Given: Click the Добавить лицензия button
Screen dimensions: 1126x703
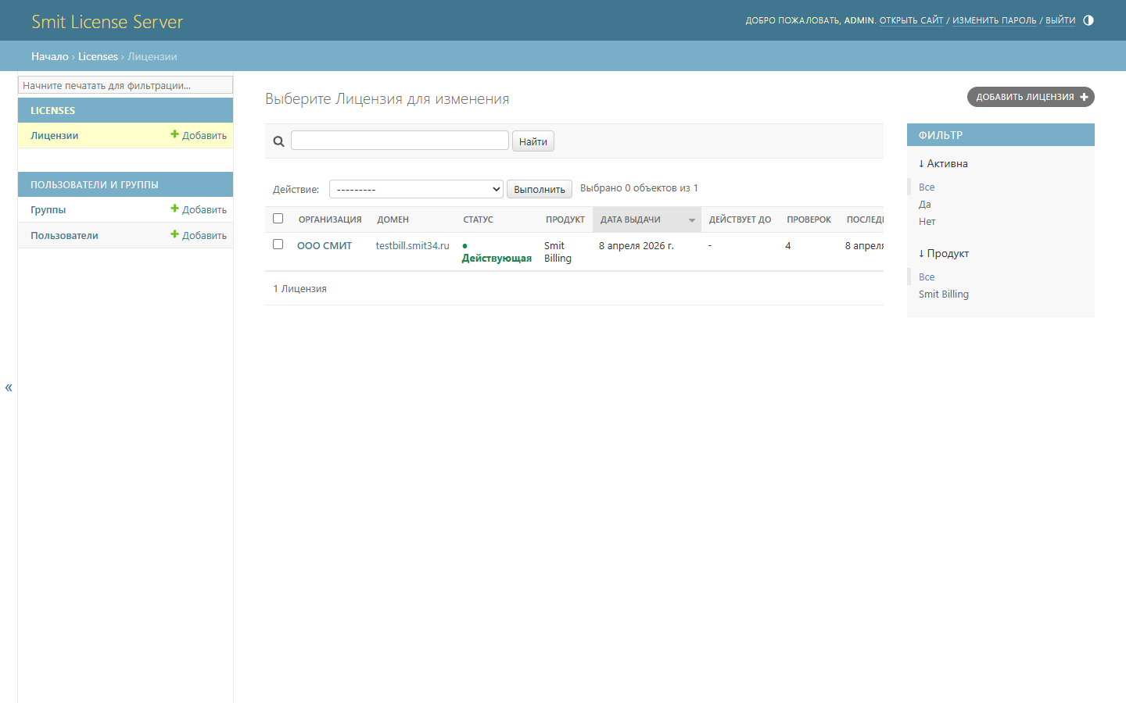Looking at the screenshot, I should [1031, 97].
